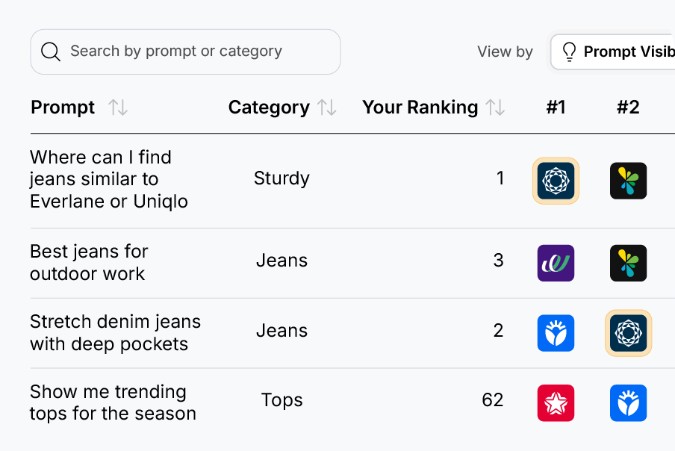Click the blue tulip logo in stretch denim row

click(x=556, y=333)
